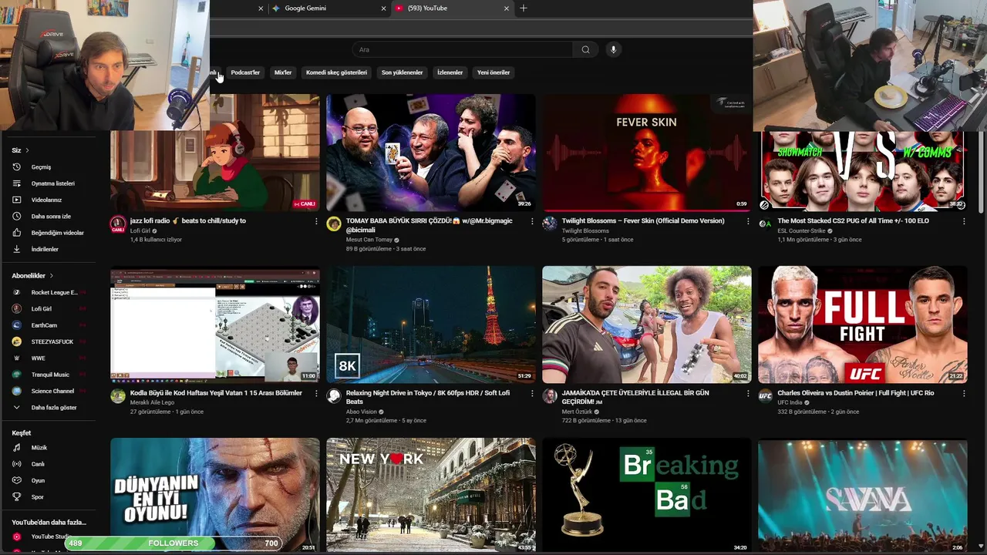Open Tranquil Music subscription channel
The image size is (987, 555).
pos(50,375)
